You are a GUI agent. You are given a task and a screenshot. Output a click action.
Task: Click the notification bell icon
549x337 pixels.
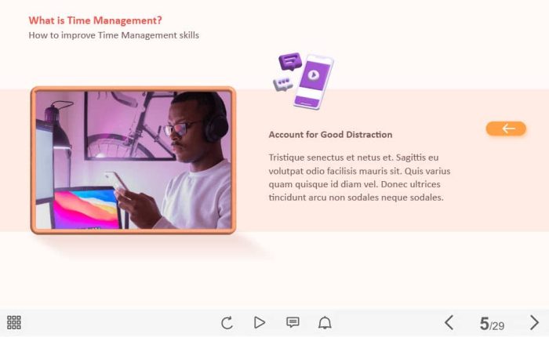pos(324,322)
